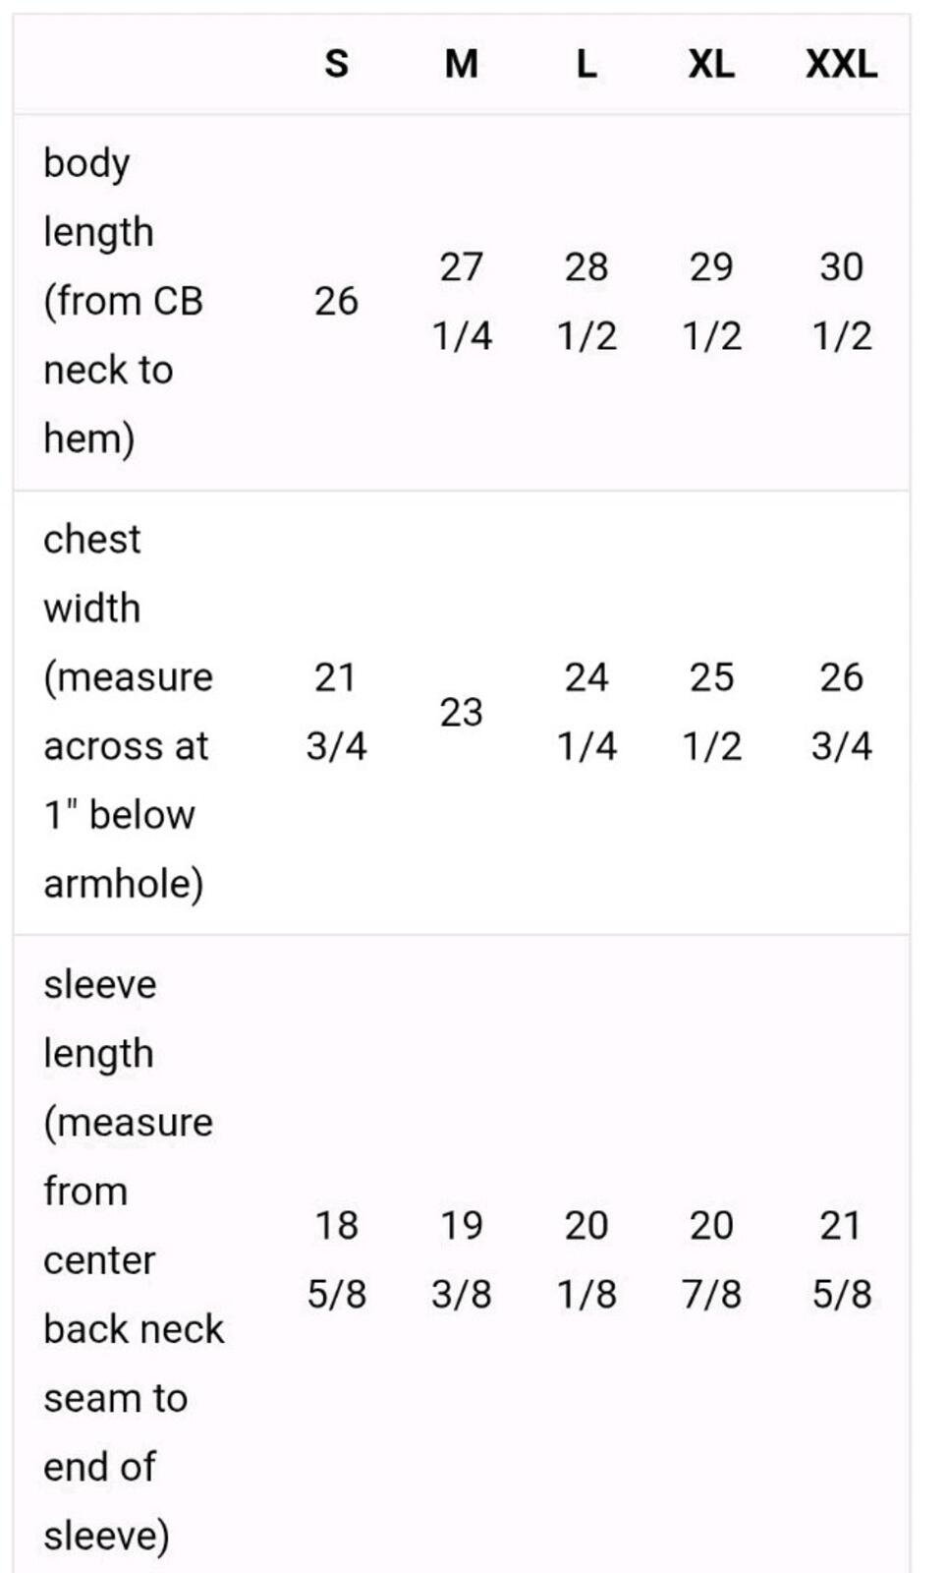
Task: Click sleeve length 21 5/8 for XXL
Action: pyautogui.click(x=842, y=1259)
